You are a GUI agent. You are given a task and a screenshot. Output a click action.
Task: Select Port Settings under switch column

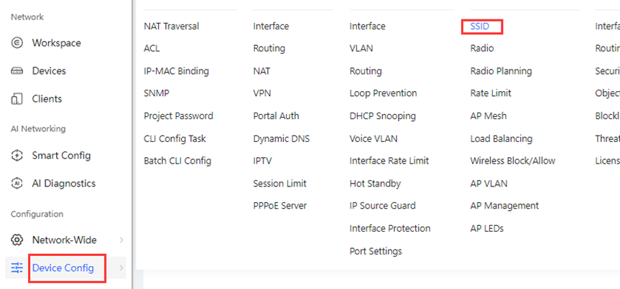coord(376,251)
